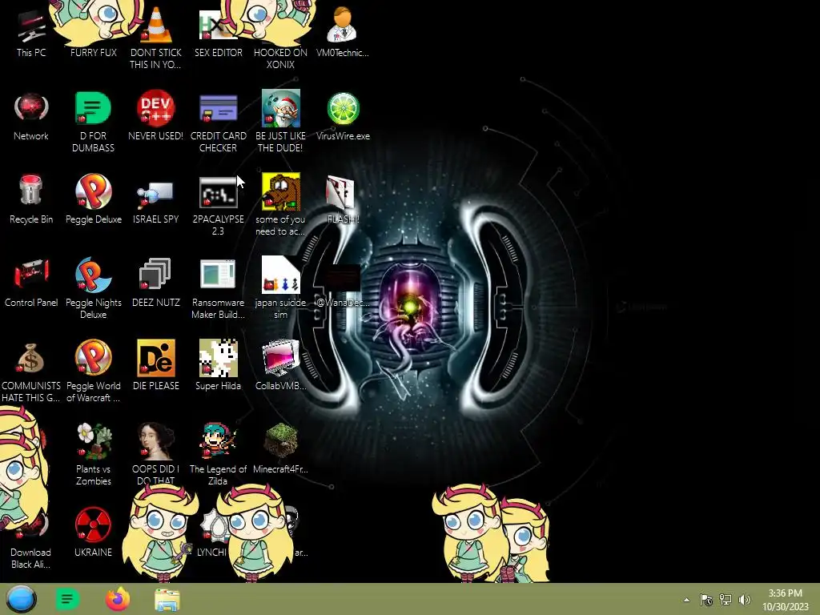
Task: Open the network tray icon
Action: click(x=726, y=600)
